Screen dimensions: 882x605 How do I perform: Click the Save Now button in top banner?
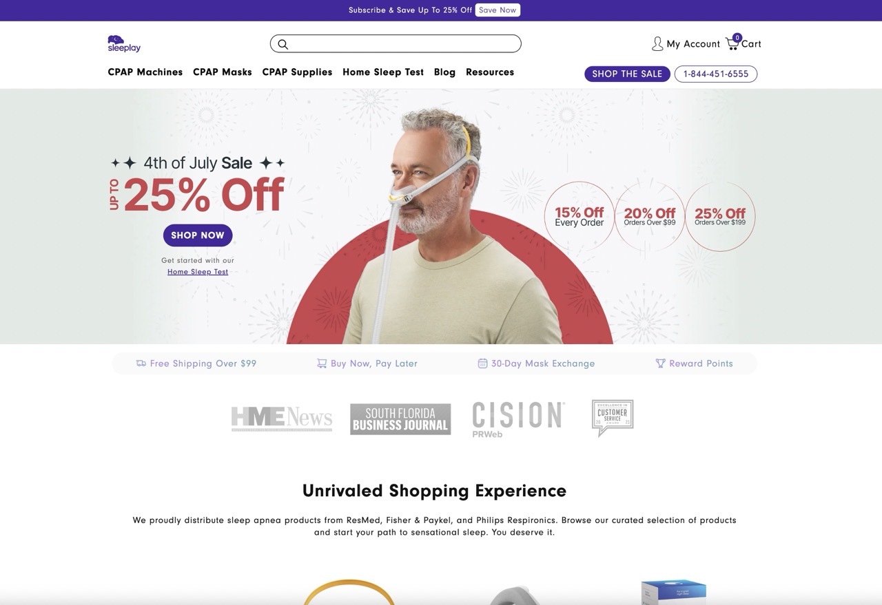coord(498,10)
